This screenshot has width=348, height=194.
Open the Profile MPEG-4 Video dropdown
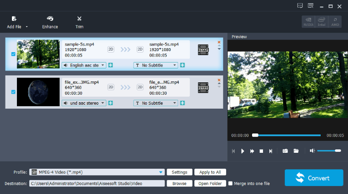(x=97, y=172)
